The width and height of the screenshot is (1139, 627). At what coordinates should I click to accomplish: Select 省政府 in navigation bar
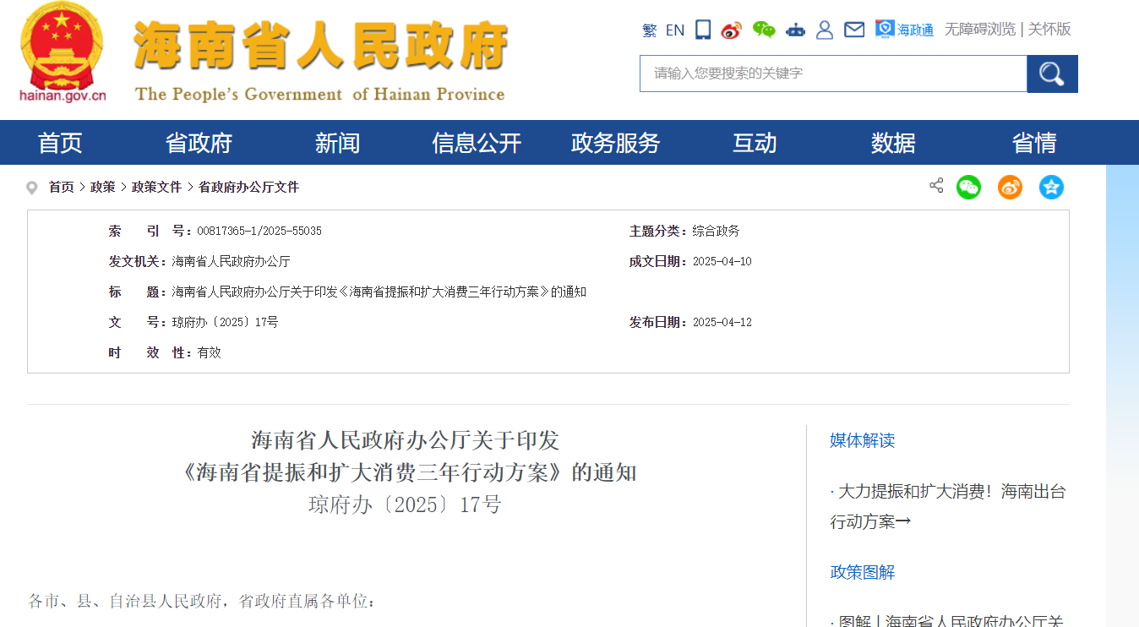(199, 143)
